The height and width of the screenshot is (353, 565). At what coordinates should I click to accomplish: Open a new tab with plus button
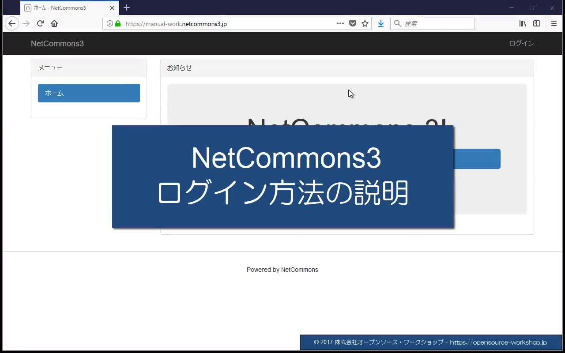[x=127, y=8]
